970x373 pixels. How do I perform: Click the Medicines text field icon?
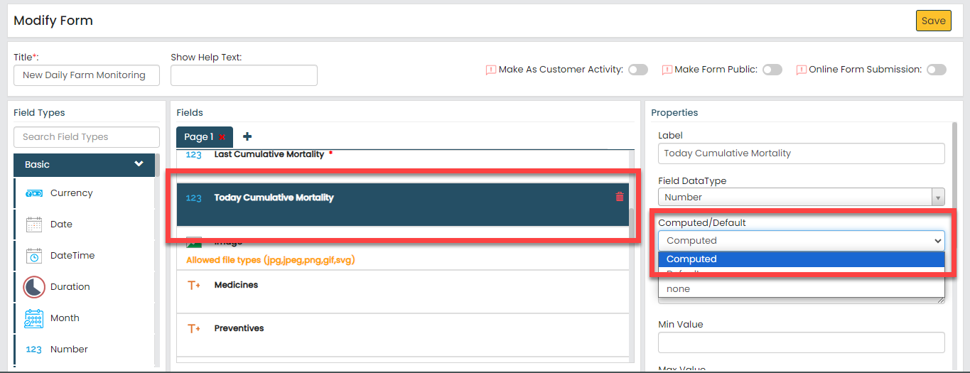click(194, 286)
